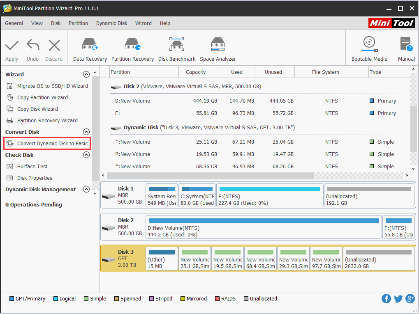
Task: Click the MiniTool app icon in title bar
Action: point(7,8)
